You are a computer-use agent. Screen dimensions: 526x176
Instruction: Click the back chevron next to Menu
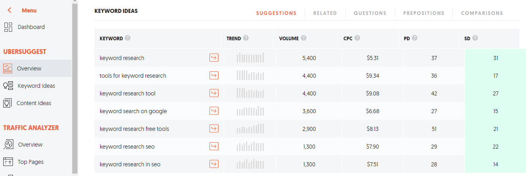point(10,10)
